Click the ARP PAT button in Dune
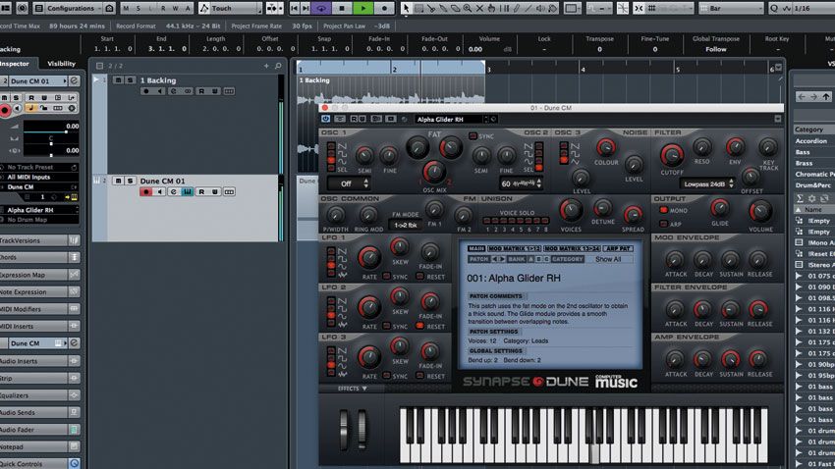 [x=616, y=249]
